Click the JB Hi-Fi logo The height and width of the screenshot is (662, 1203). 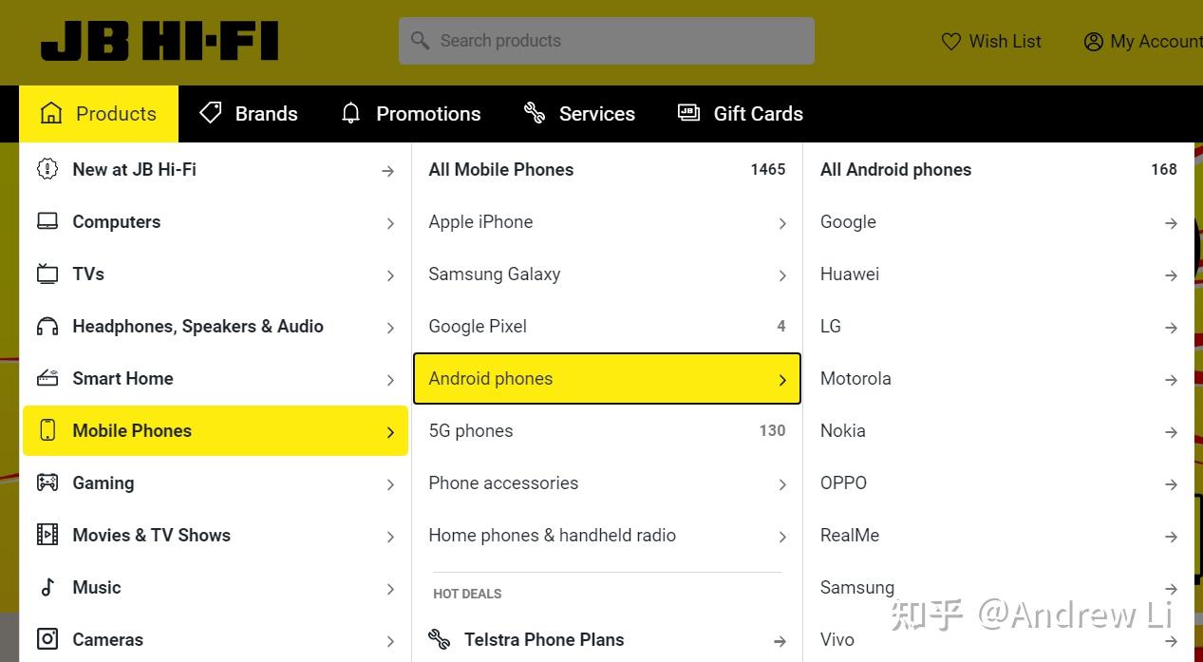click(160, 41)
